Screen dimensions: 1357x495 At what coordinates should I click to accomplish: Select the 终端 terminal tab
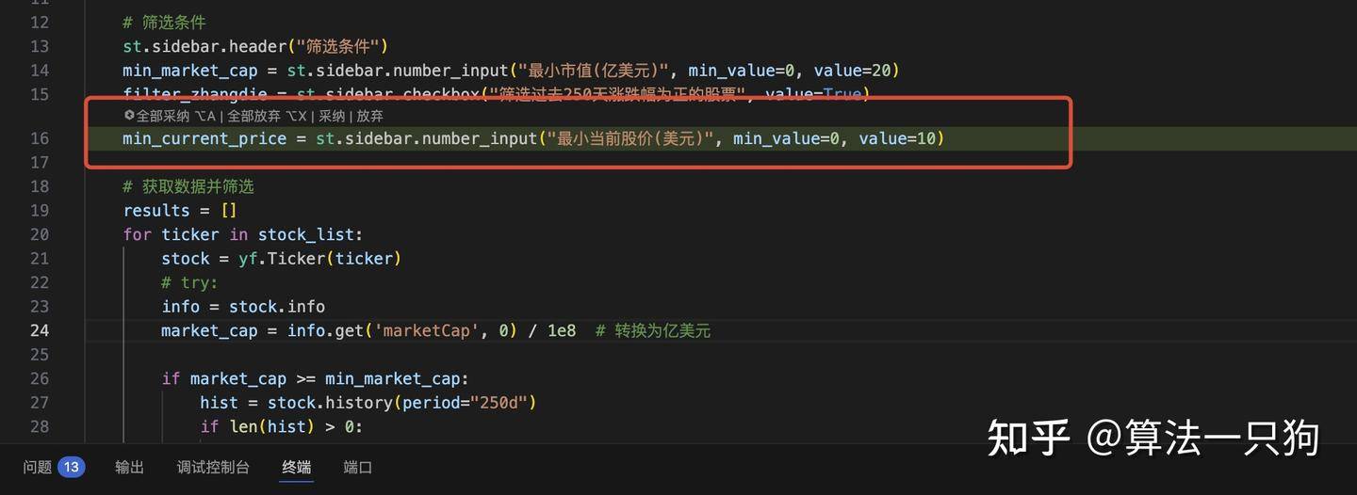coord(297,467)
